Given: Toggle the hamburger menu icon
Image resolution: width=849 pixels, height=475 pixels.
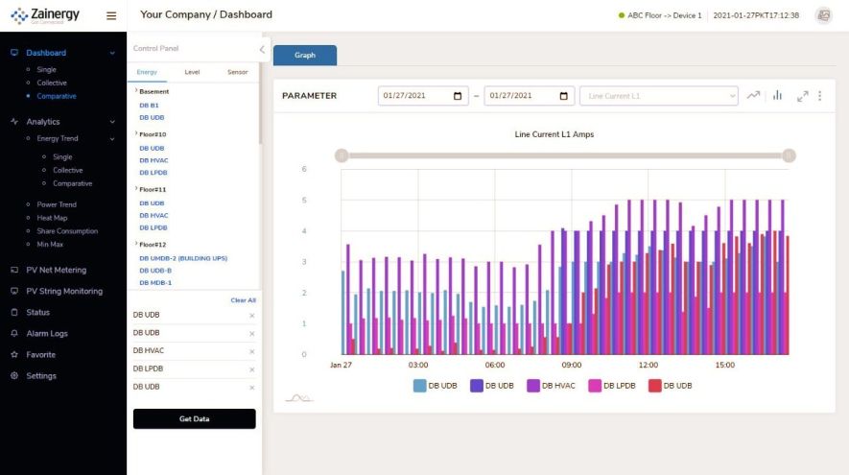Looking at the screenshot, I should point(111,15).
